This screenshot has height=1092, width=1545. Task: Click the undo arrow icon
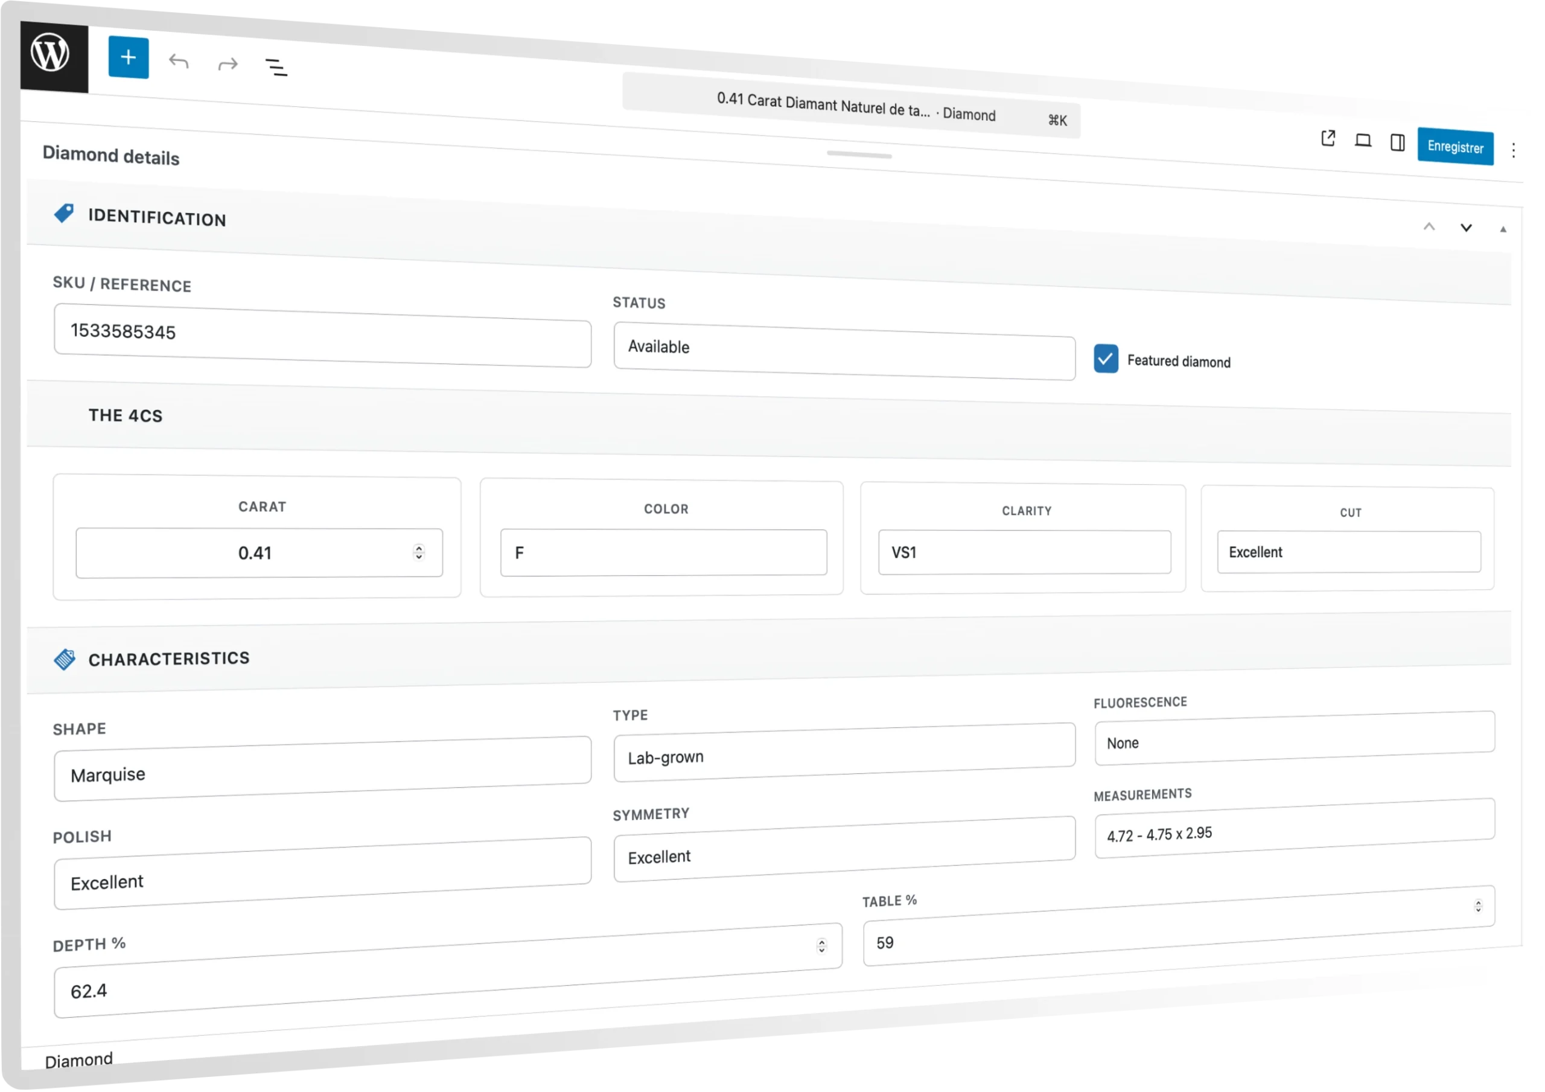point(178,62)
